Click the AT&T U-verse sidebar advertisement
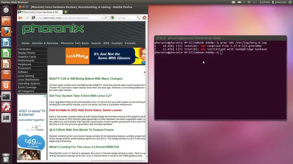The height and width of the screenshot is (164, 293). tap(32, 127)
